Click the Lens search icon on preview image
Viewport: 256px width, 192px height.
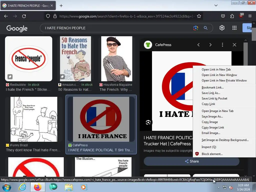(x=148, y=122)
